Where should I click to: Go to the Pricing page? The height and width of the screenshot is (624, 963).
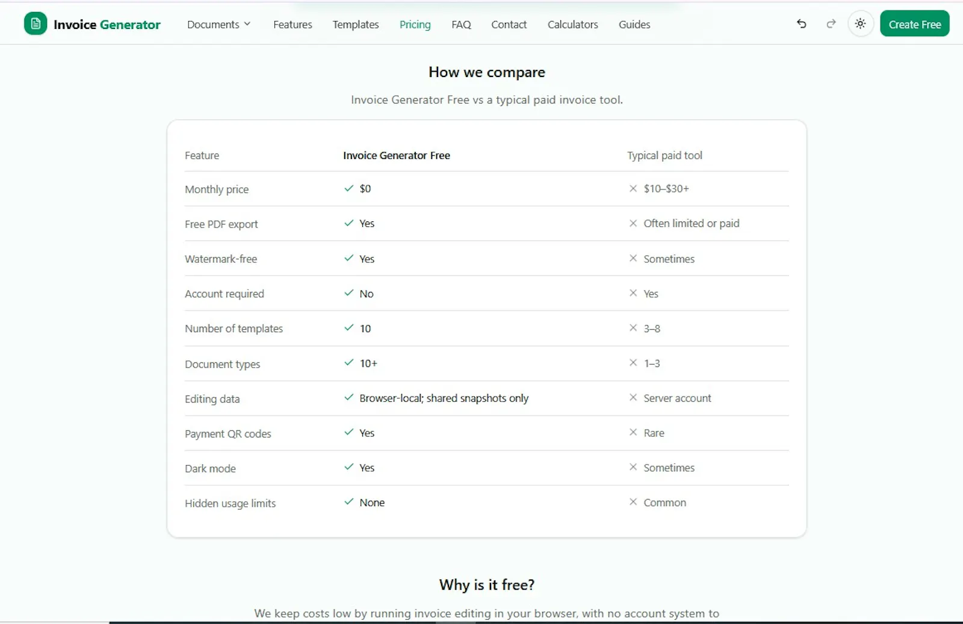tap(415, 25)
